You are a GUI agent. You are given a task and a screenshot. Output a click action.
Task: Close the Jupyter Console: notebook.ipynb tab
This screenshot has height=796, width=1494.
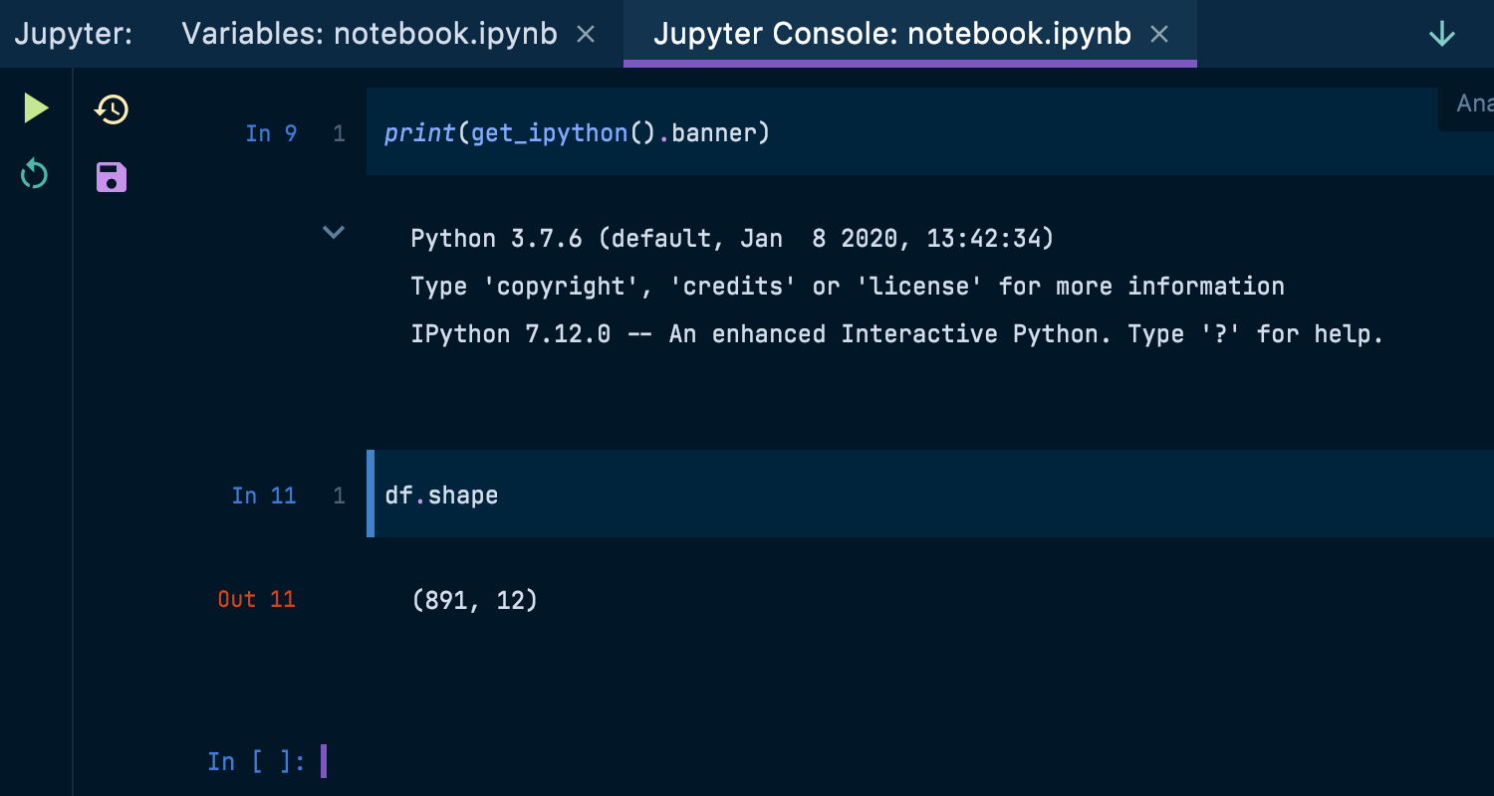pyautogui.click(x=1159, y=35)
